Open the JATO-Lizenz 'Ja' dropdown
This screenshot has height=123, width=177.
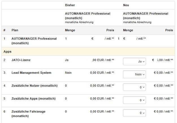pos(135,62)
